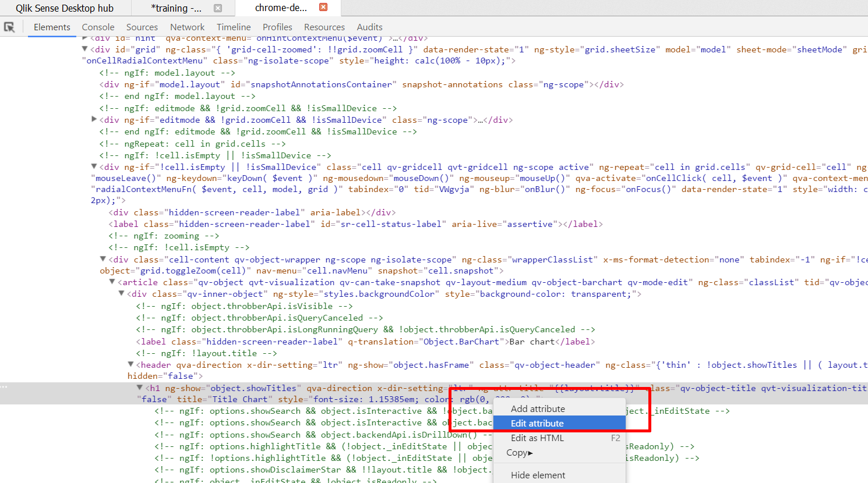
Task: Collapse the selected h1 element arrow
Action: point(140,388)
